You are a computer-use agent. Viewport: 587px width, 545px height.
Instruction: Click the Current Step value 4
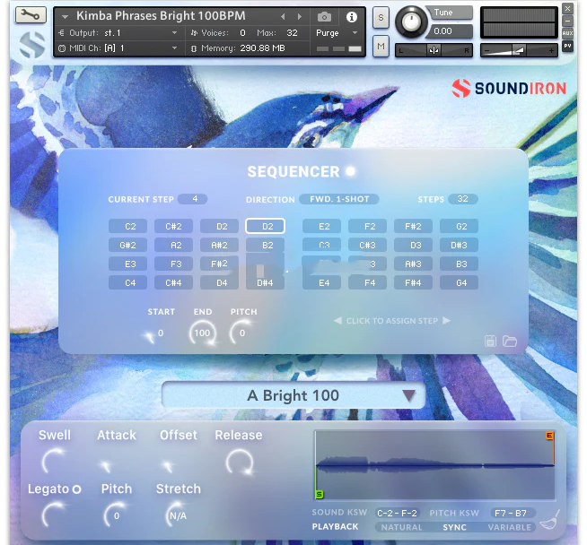point(193,199)
